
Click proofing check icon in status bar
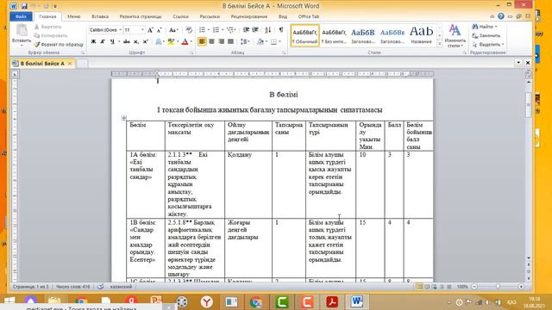click(100, 287)
